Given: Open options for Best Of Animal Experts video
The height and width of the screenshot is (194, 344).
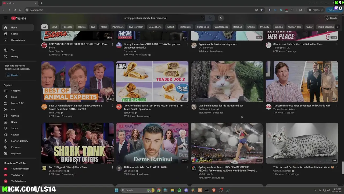Looking at the screenshot, I should coord(112,106).
